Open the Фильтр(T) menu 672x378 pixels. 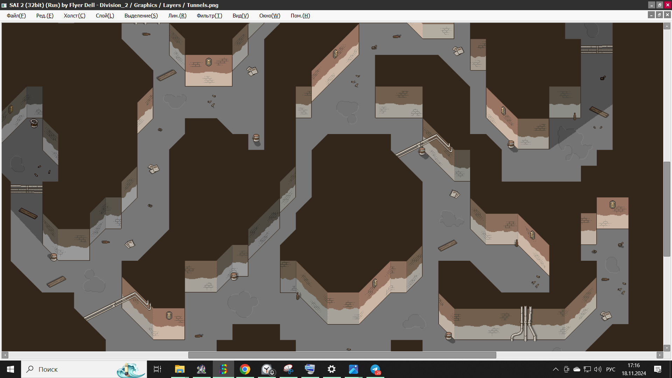pyautogui.click(x=209, y=16)
